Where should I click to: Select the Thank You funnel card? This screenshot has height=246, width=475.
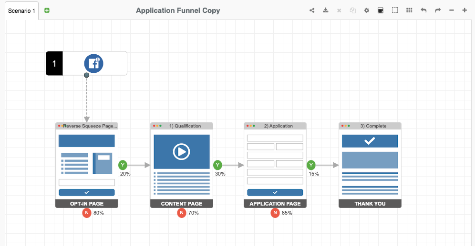[x=370, y=165]
